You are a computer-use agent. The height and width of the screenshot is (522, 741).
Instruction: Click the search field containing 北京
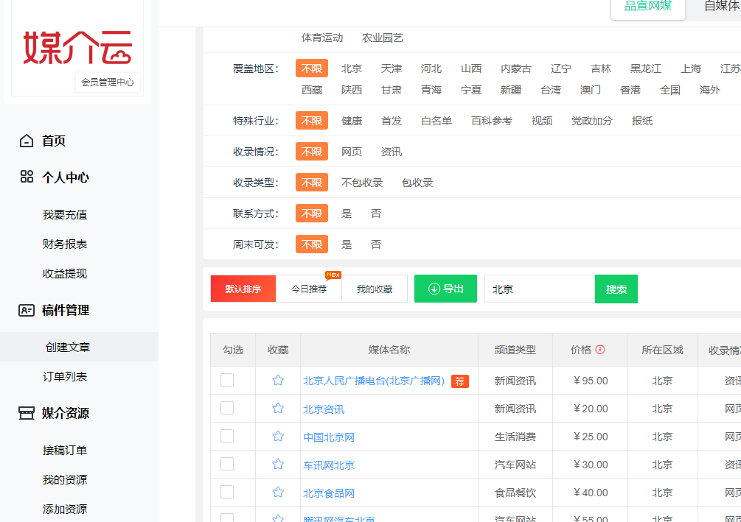tap(539, 289)
